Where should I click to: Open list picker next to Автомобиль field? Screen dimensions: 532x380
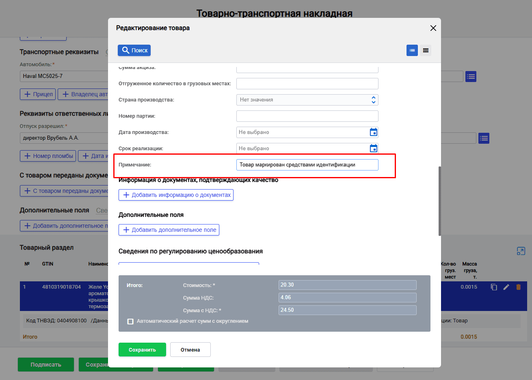[x=471, y=76]
